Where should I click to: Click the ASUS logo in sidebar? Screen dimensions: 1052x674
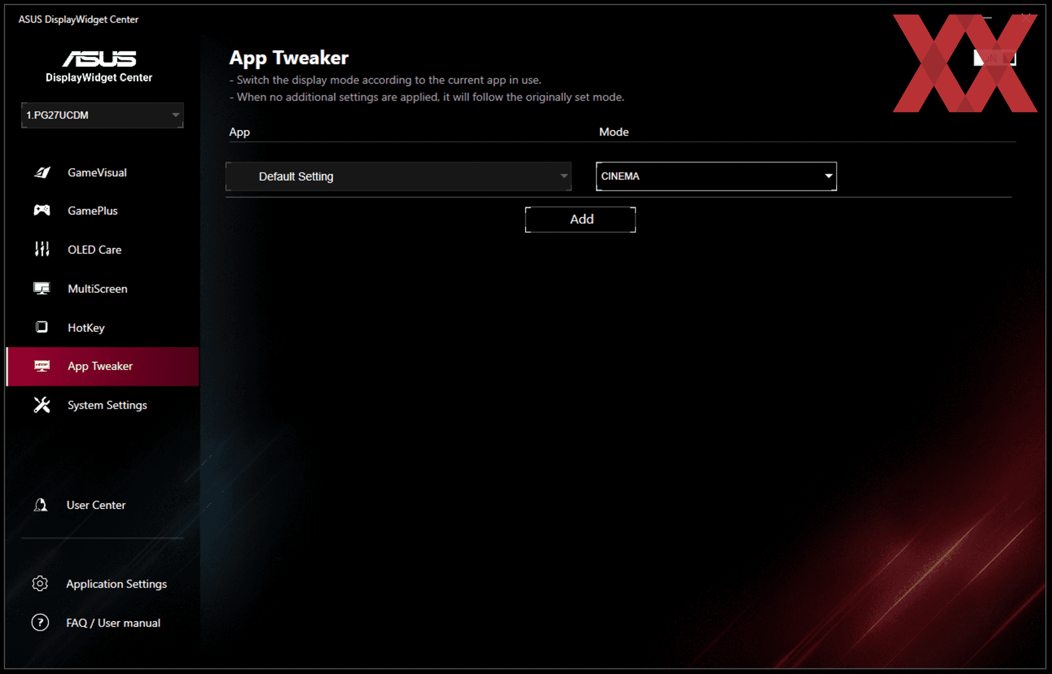pyautogui.click(x=99, y=58)
